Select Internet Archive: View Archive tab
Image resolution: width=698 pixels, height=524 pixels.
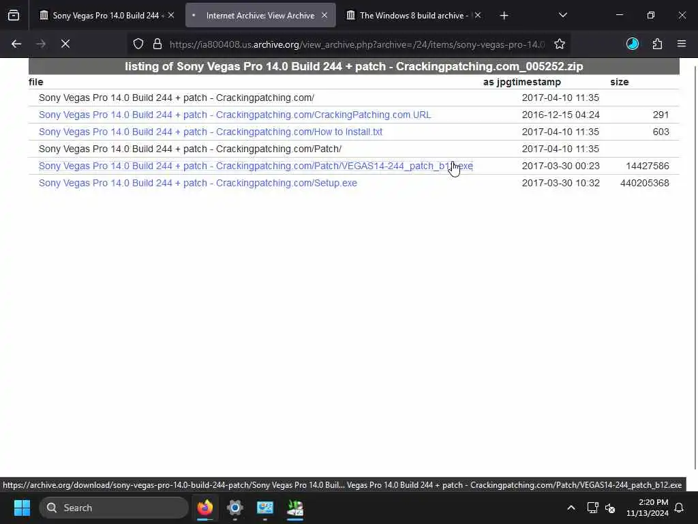(260, 16)
